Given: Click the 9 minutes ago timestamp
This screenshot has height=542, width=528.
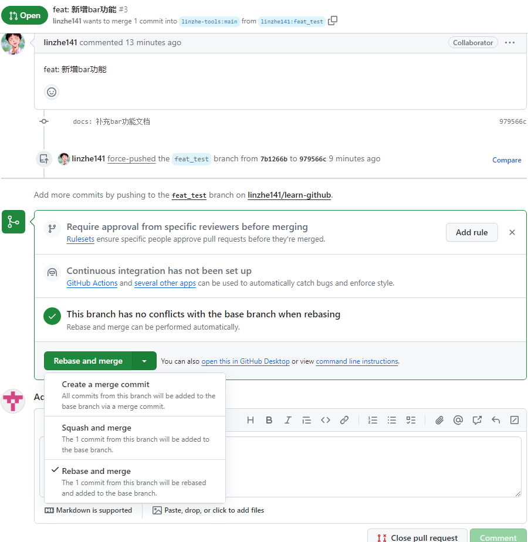Looking at the screenshot, I should point(354,158).
